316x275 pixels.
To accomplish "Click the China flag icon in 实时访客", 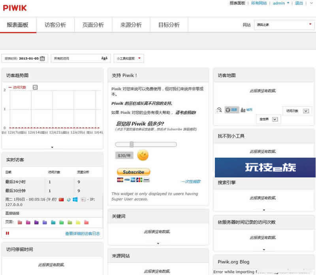I will (61, 200).
